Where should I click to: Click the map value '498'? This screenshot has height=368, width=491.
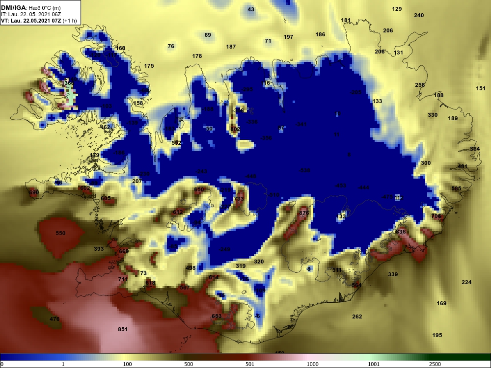[191, 267]
